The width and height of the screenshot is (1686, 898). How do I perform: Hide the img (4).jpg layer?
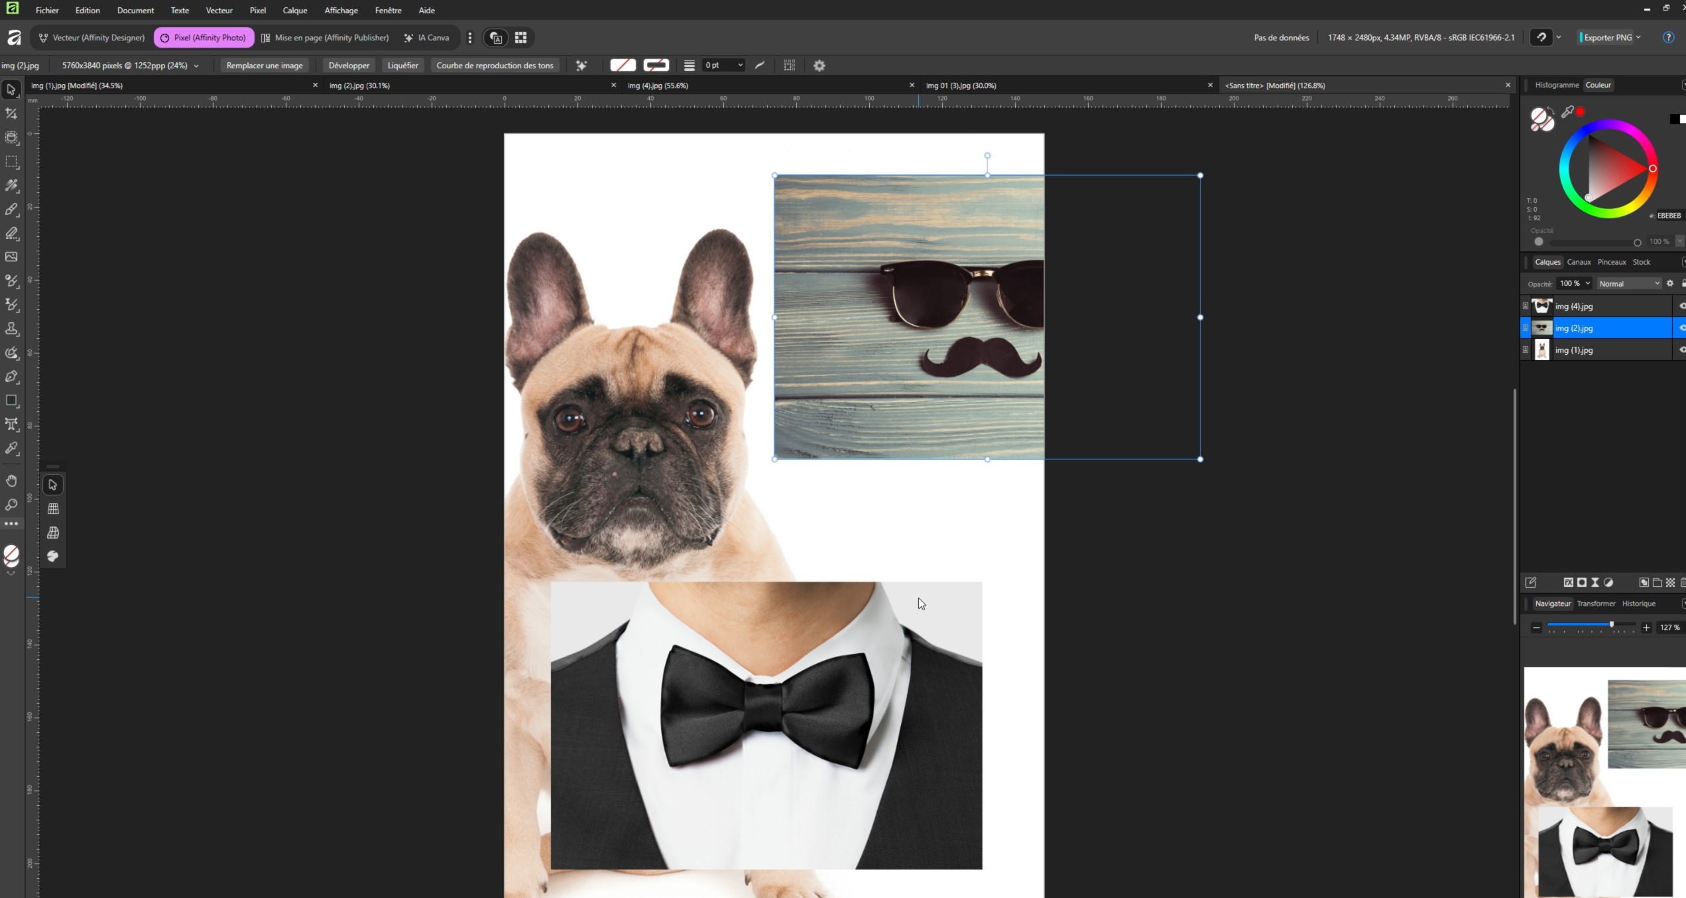point(1682,306)
